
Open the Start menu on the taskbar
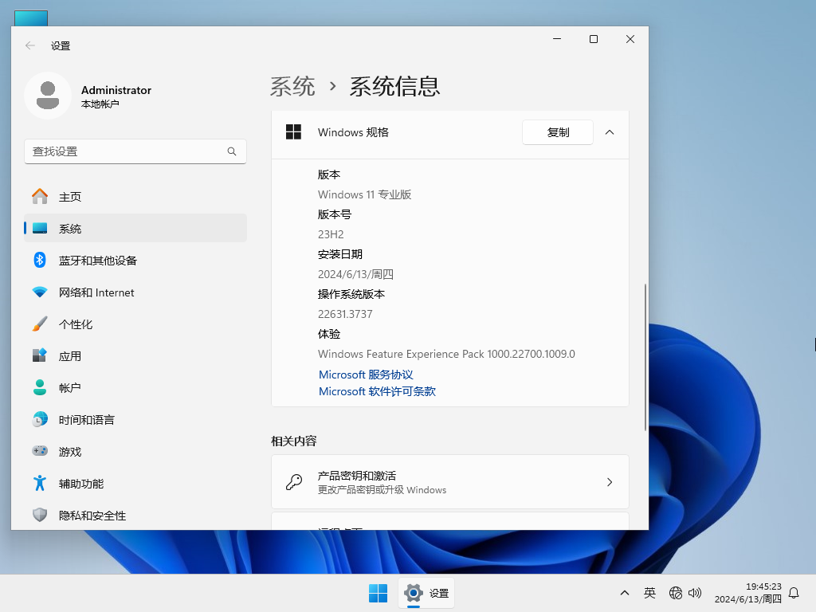[378, 593]
